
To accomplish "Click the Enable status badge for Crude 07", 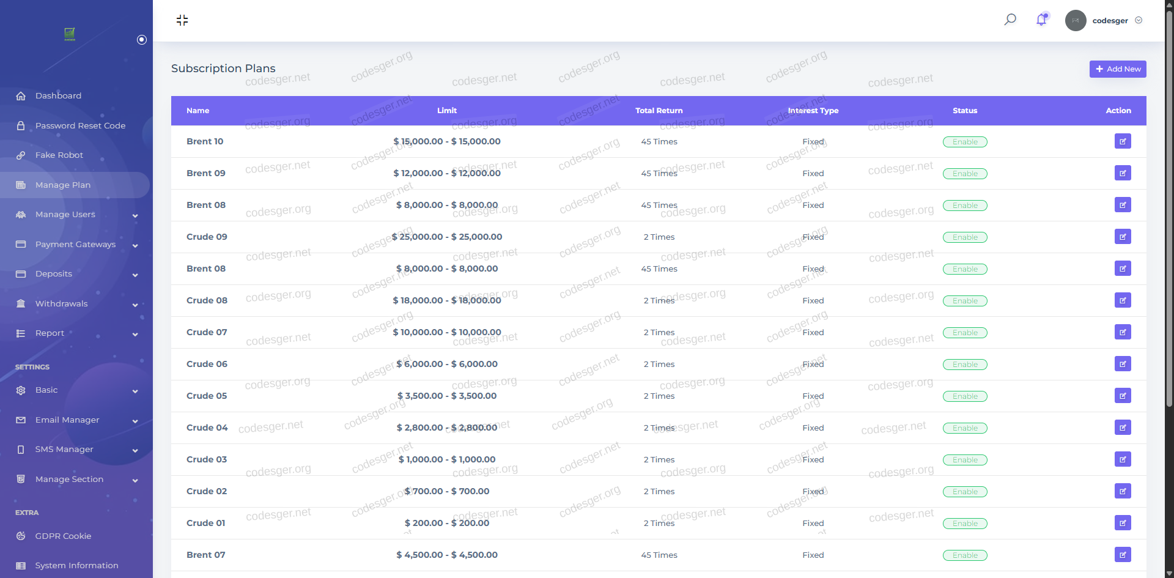I will [965, 333].
